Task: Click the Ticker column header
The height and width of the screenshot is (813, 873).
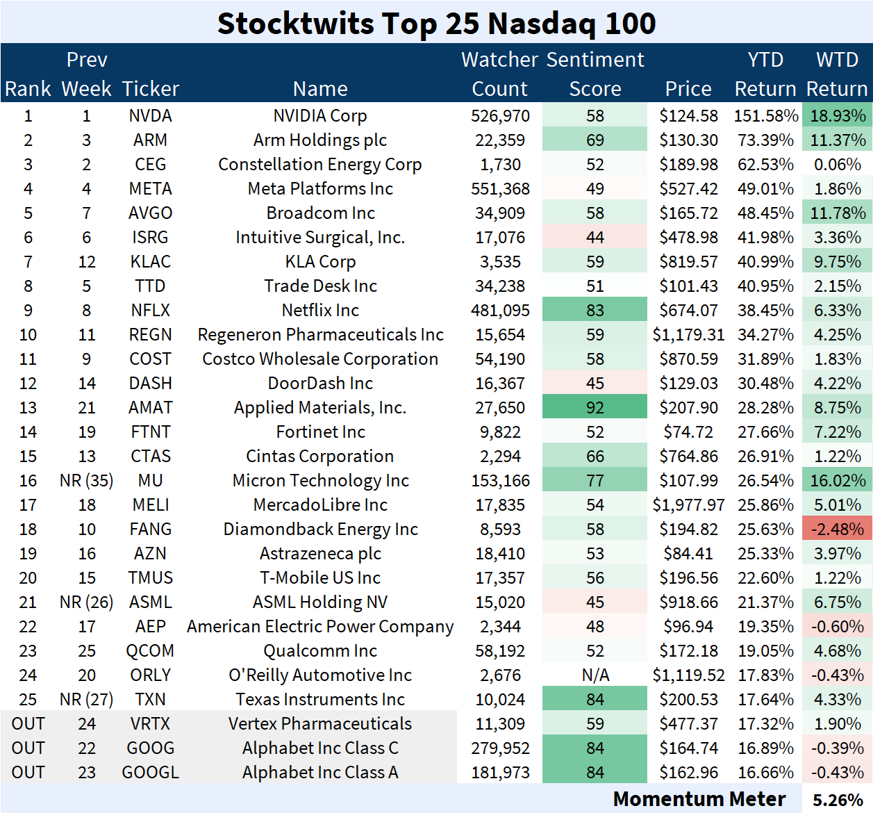Action: (x=150, y=89)
